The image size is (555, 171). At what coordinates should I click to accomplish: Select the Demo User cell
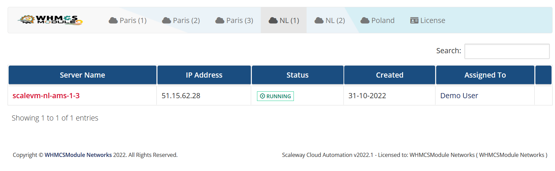(485, 96)
